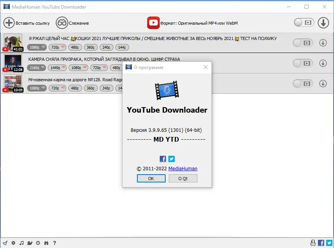Open settings with the gear icon
334x248 pixels.
tap(13, 243)
